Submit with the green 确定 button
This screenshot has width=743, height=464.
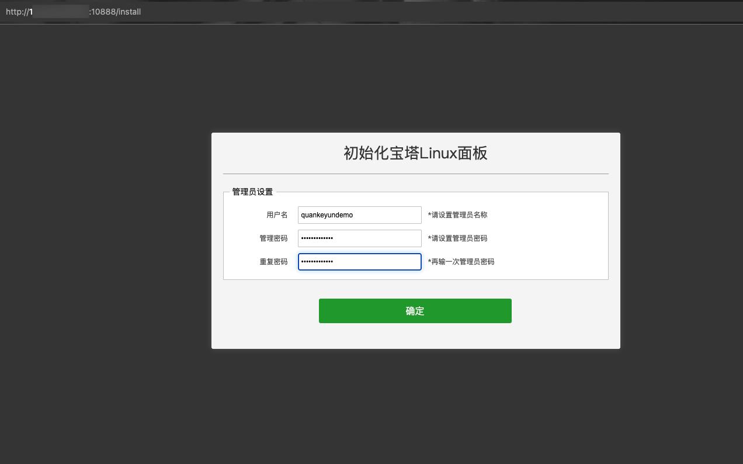pyautogui.click(x=415, y=311)
